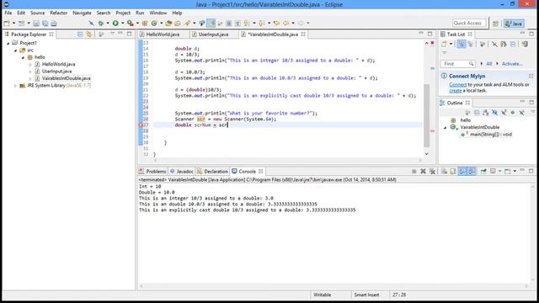Open the Navigate menu

tap(82, 13)
